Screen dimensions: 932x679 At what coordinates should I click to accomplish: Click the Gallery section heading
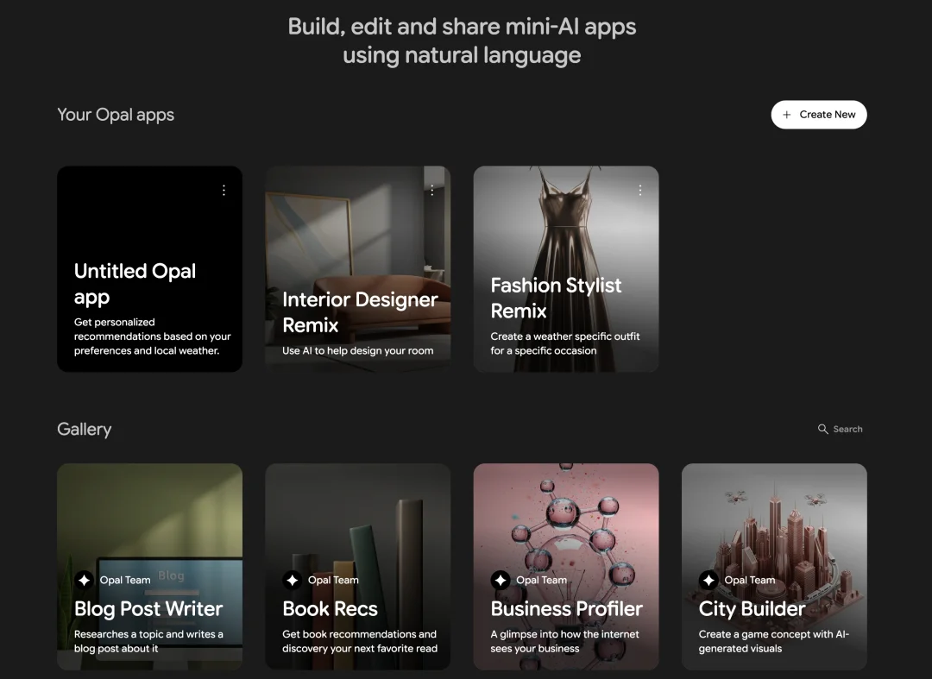point(85,429)
